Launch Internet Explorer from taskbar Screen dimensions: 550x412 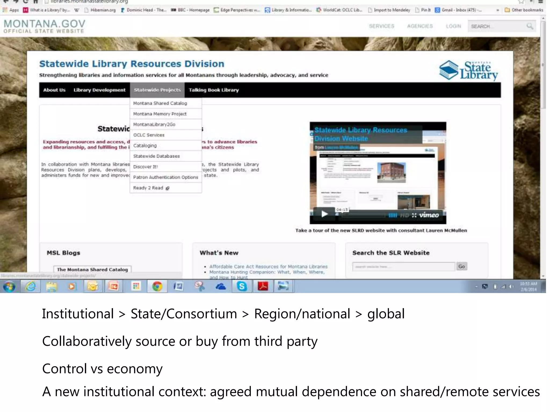tap(31, 286)
